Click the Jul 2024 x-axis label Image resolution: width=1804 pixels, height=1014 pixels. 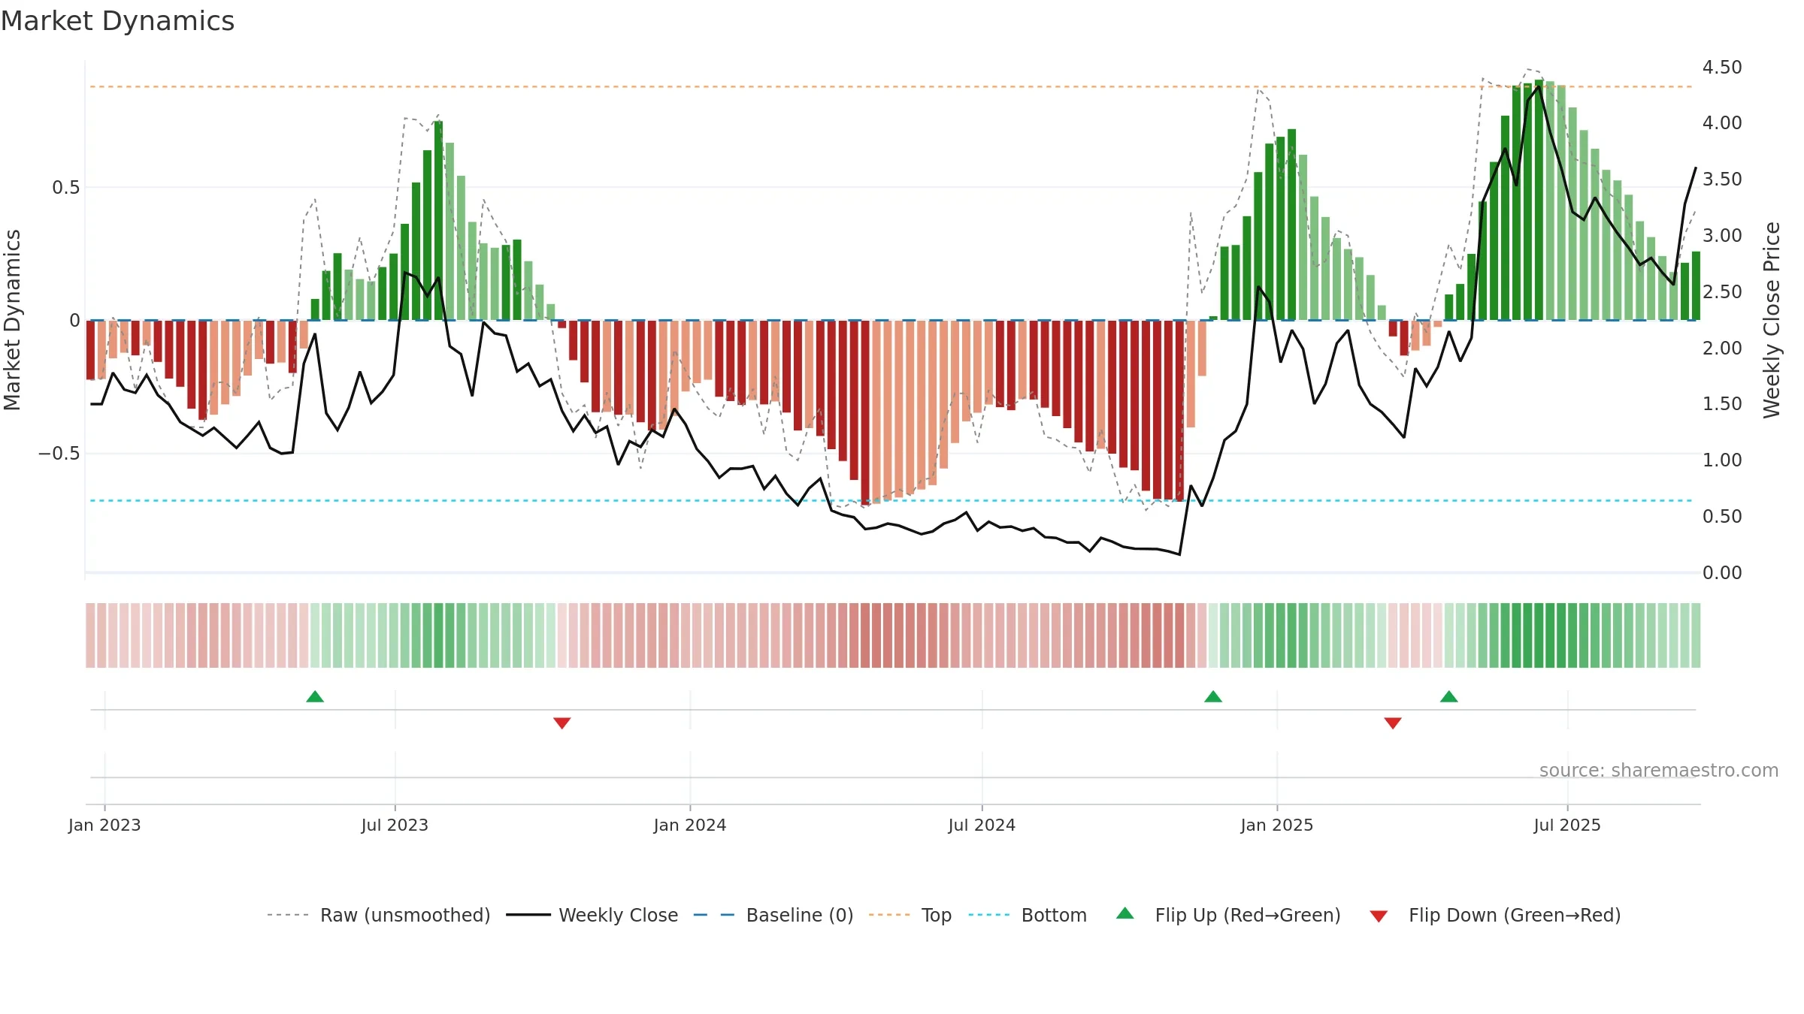[x=982, y=825]
